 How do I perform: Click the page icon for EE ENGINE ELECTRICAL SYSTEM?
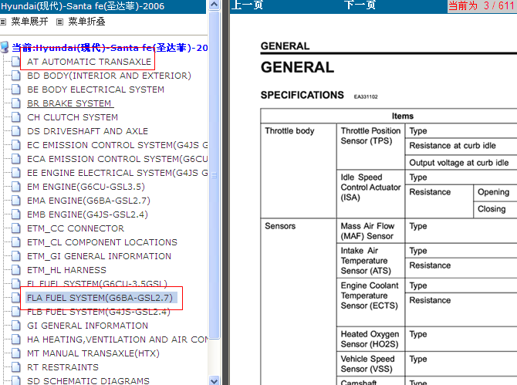(16, 173)
